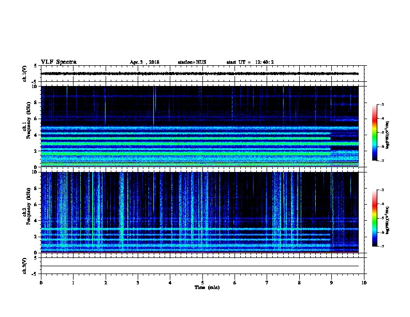Click the "-7" tick on ch.2 color bar
This screenshot has width=410, height=317.
[382, 247]
